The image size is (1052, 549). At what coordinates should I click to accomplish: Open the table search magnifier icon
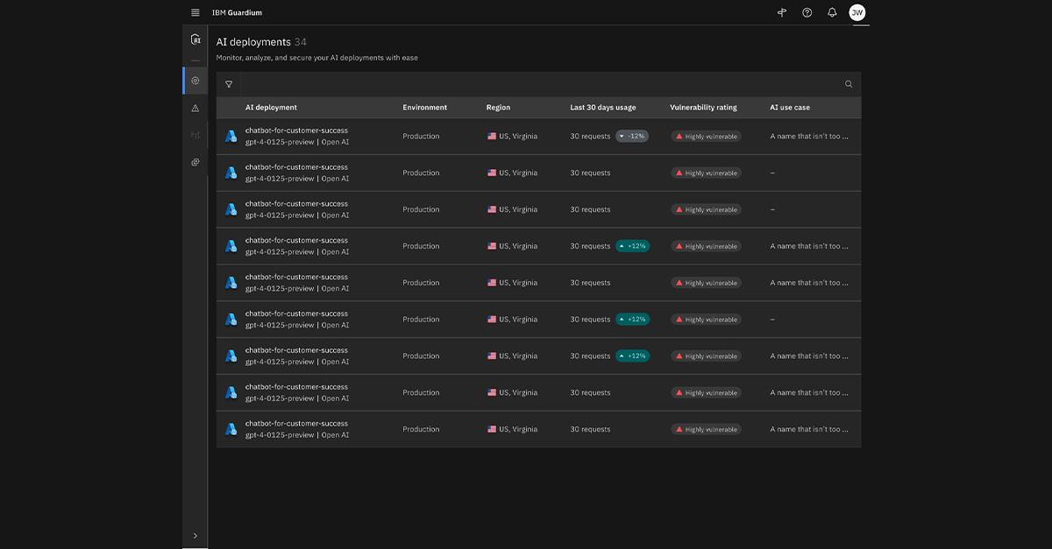[849, 84]
